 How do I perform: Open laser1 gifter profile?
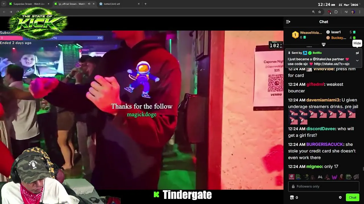coord(336,32)
